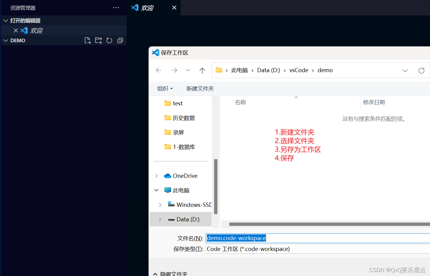Select Data (D:) in the address path
430x276 pixels.
tap(269, 70)
